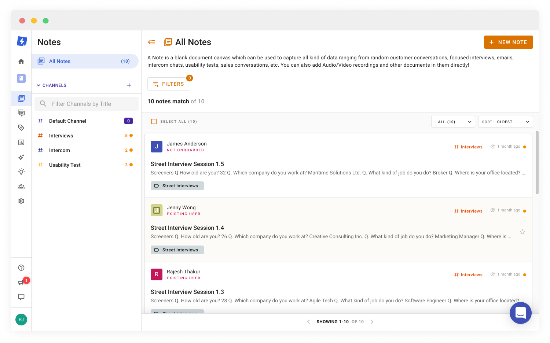Click the notes list vertical scrollbar
This screenshot has height=343, width=550.
click(537, 163)
